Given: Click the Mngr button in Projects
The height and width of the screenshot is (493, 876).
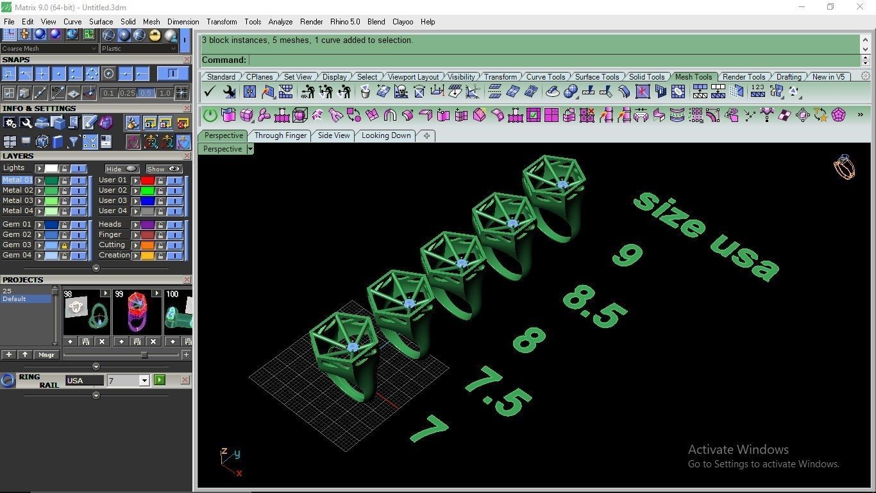Looking at the screenshot, I should (46, 354).
